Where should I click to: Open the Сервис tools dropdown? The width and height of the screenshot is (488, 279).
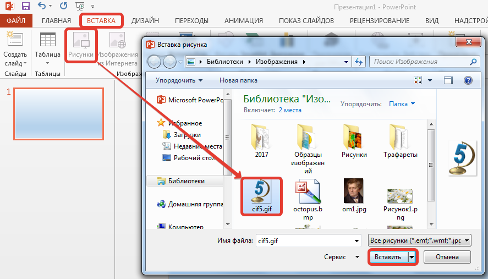click(339, 257)
